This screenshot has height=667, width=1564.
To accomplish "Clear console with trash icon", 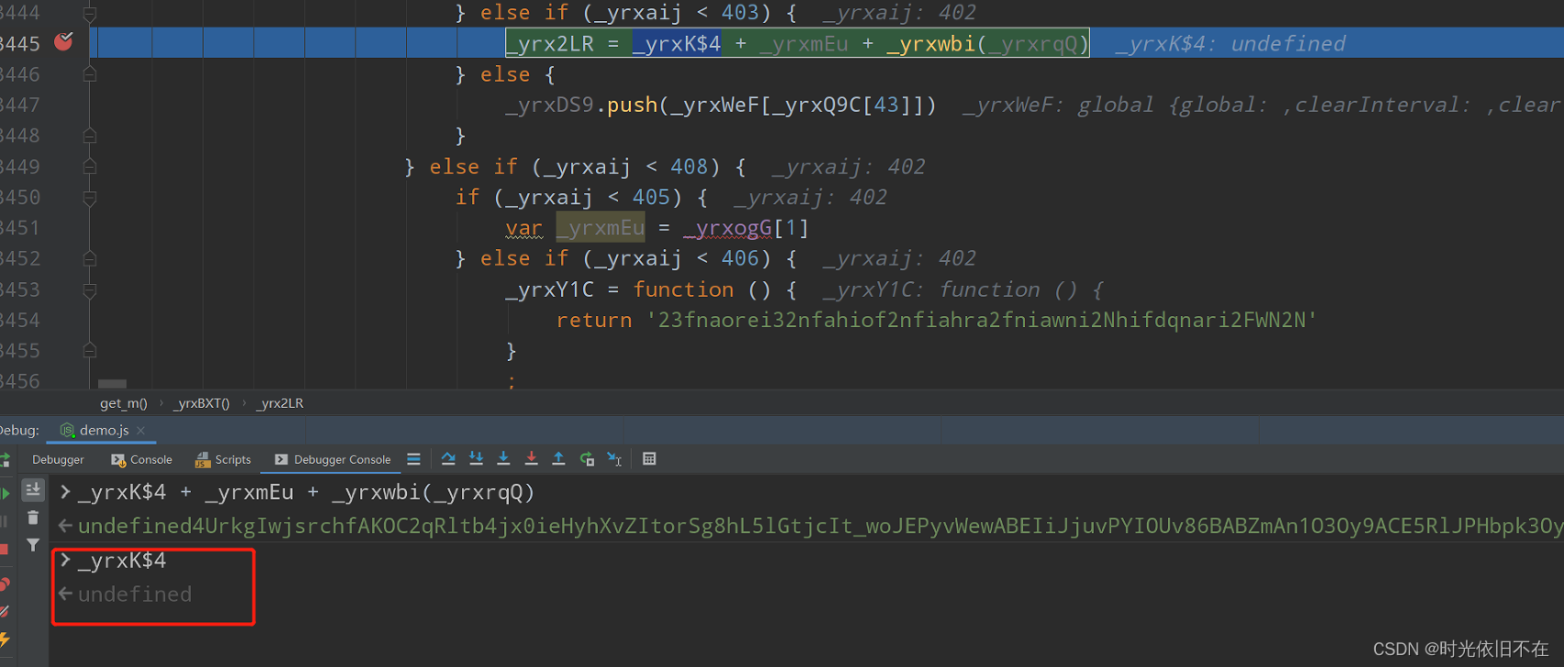I will pyautogui.click(x=33, y=518).
